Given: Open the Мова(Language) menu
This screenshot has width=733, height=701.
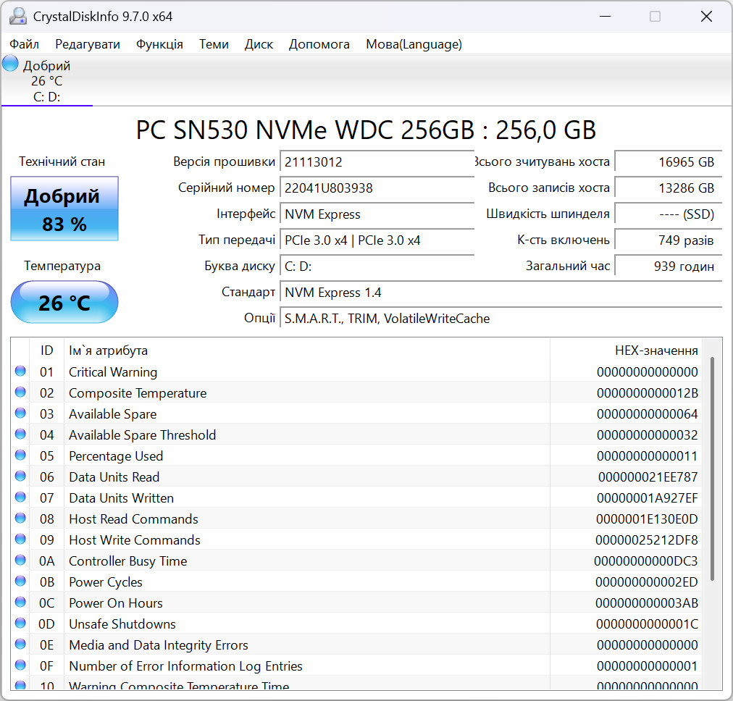Looking at the screenshot, I should click(414, 44).
